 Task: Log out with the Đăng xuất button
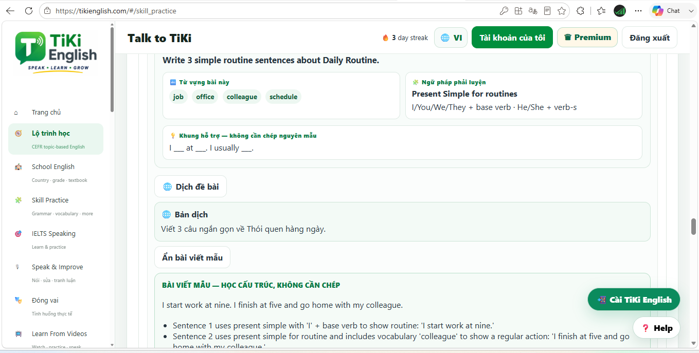point(650,38)
